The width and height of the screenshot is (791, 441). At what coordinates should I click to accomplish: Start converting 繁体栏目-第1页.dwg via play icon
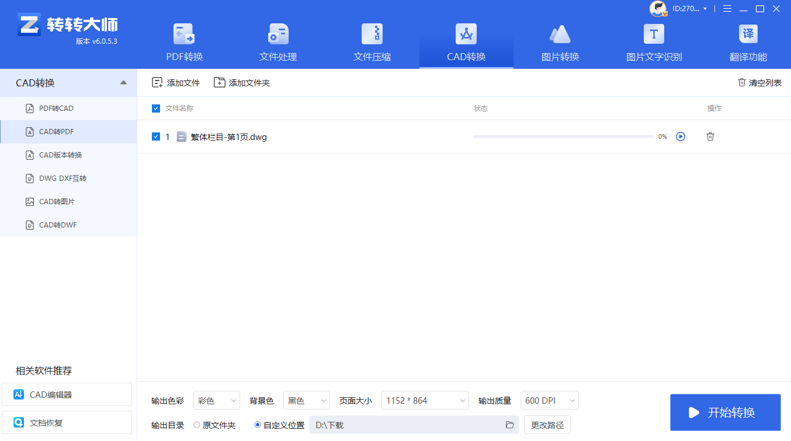(x=680, y=136)
